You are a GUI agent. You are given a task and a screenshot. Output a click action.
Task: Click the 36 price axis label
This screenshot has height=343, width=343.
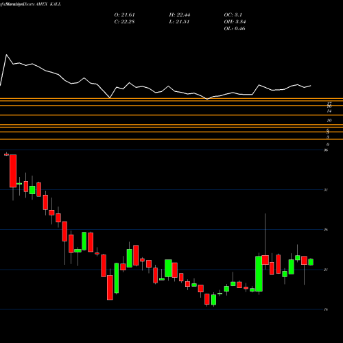coord(326,150)
